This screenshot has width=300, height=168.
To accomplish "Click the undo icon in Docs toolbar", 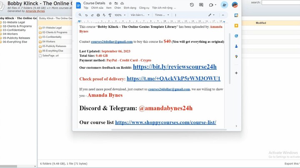I will tap(86, 15).
